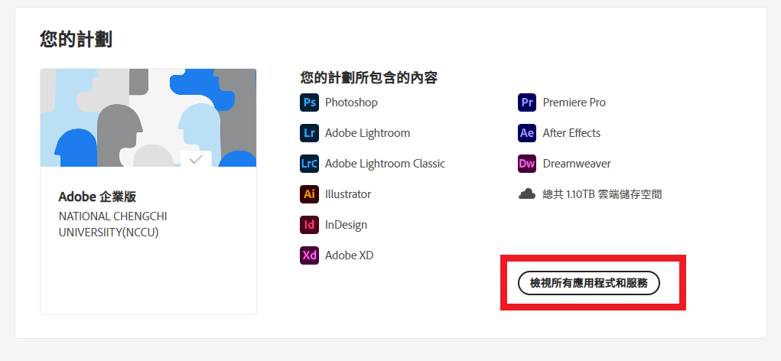Click the InDesign label
This screenshot has width=781, height=361.
(x=347, y=225)
